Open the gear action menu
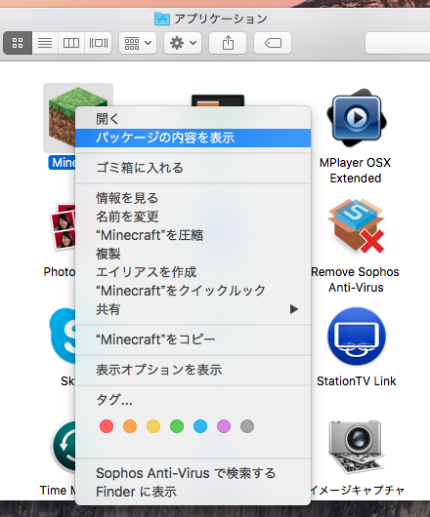430x517 pixels. tap(183, 43)
